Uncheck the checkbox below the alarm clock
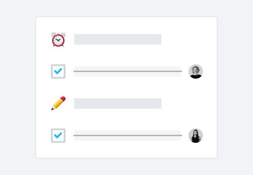This screenshot has width=253, height=175. [x=58, y=71]
